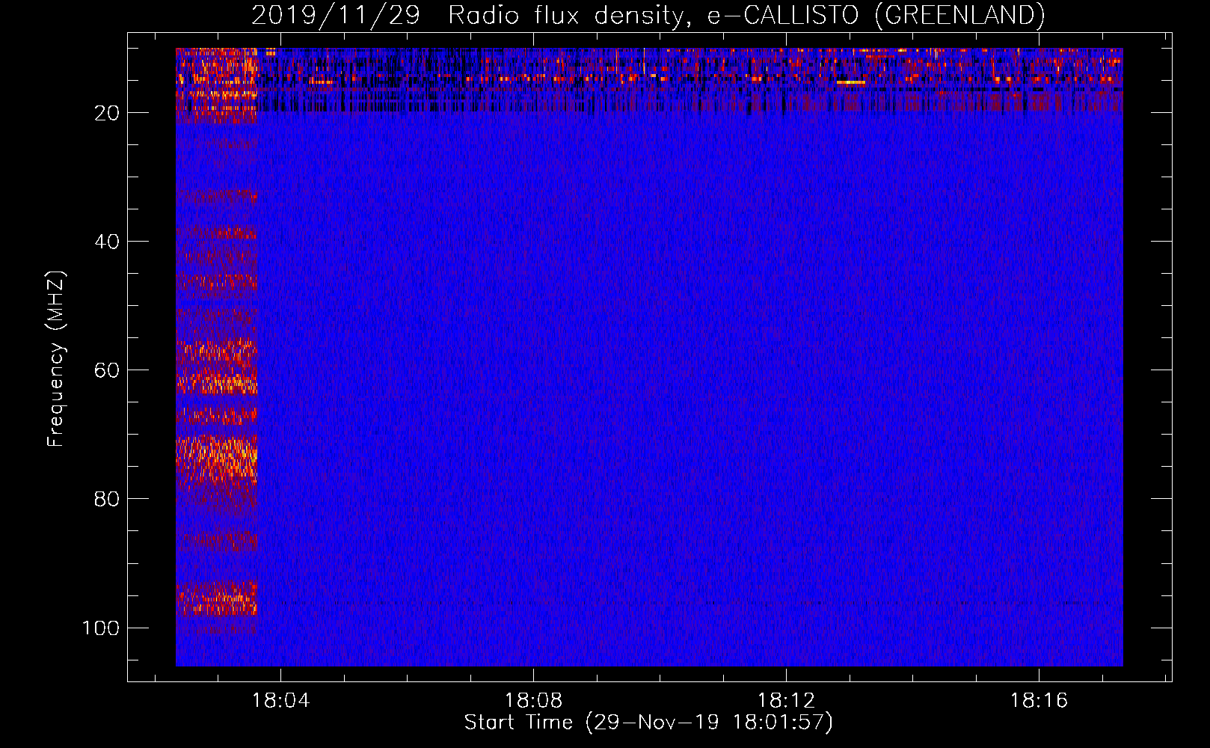Click the plot title "Radio flux density, e-CALLISTO (GREENLAND)"

pyautogui.click(x=746, y=15)
